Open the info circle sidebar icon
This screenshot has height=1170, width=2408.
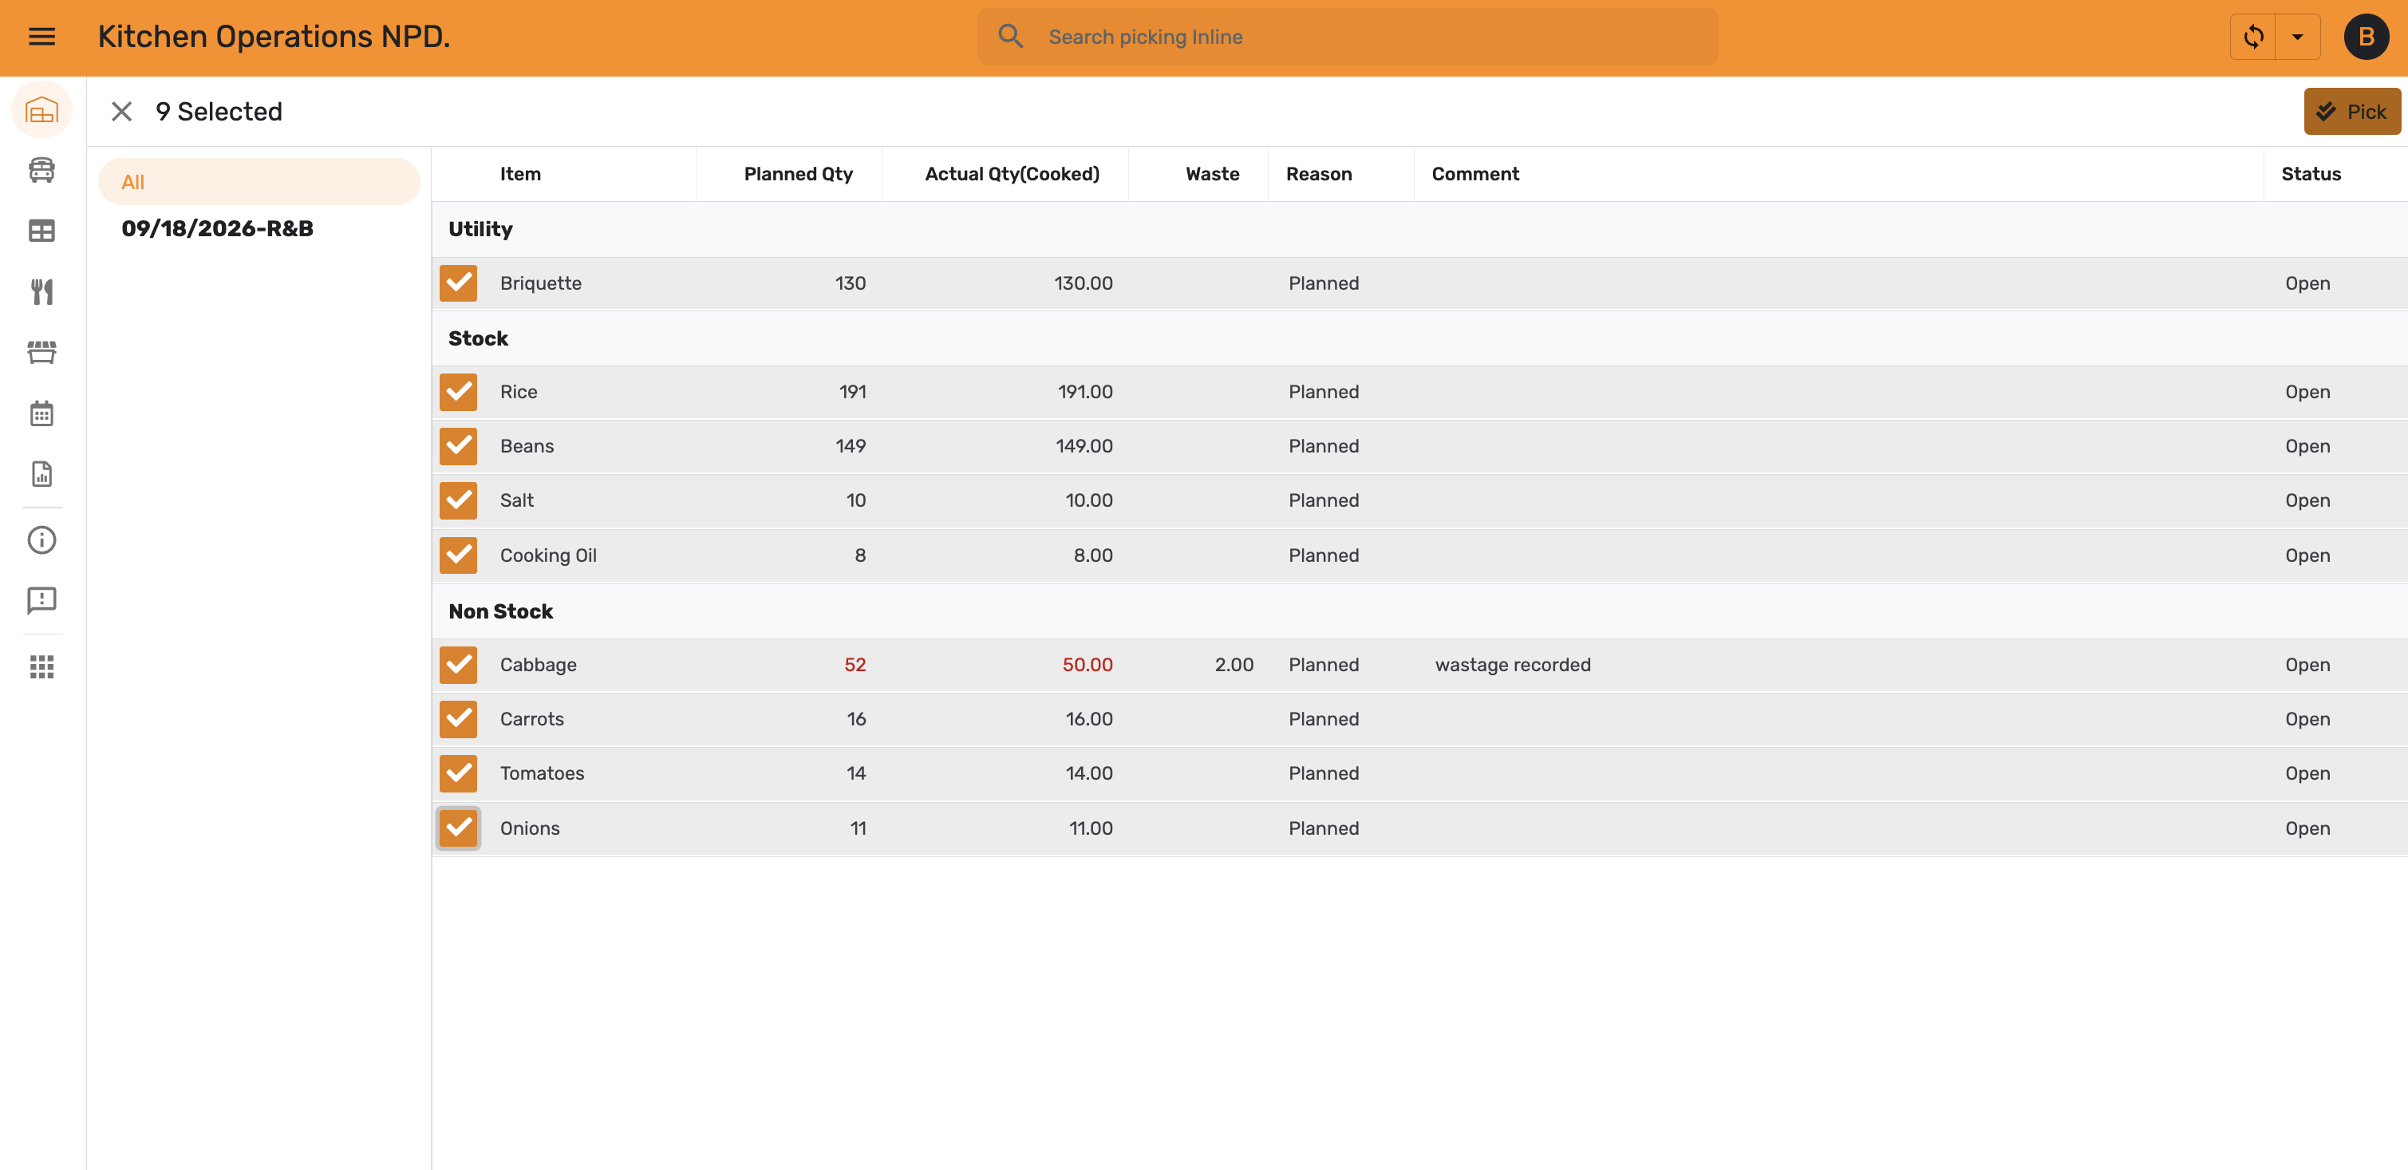[42, 540]
